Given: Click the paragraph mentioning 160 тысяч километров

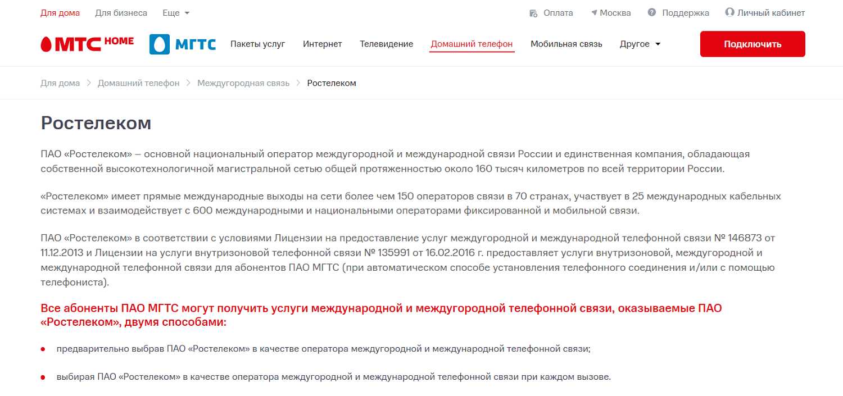Looking at the screenshot, I should [x=395, y=161].
